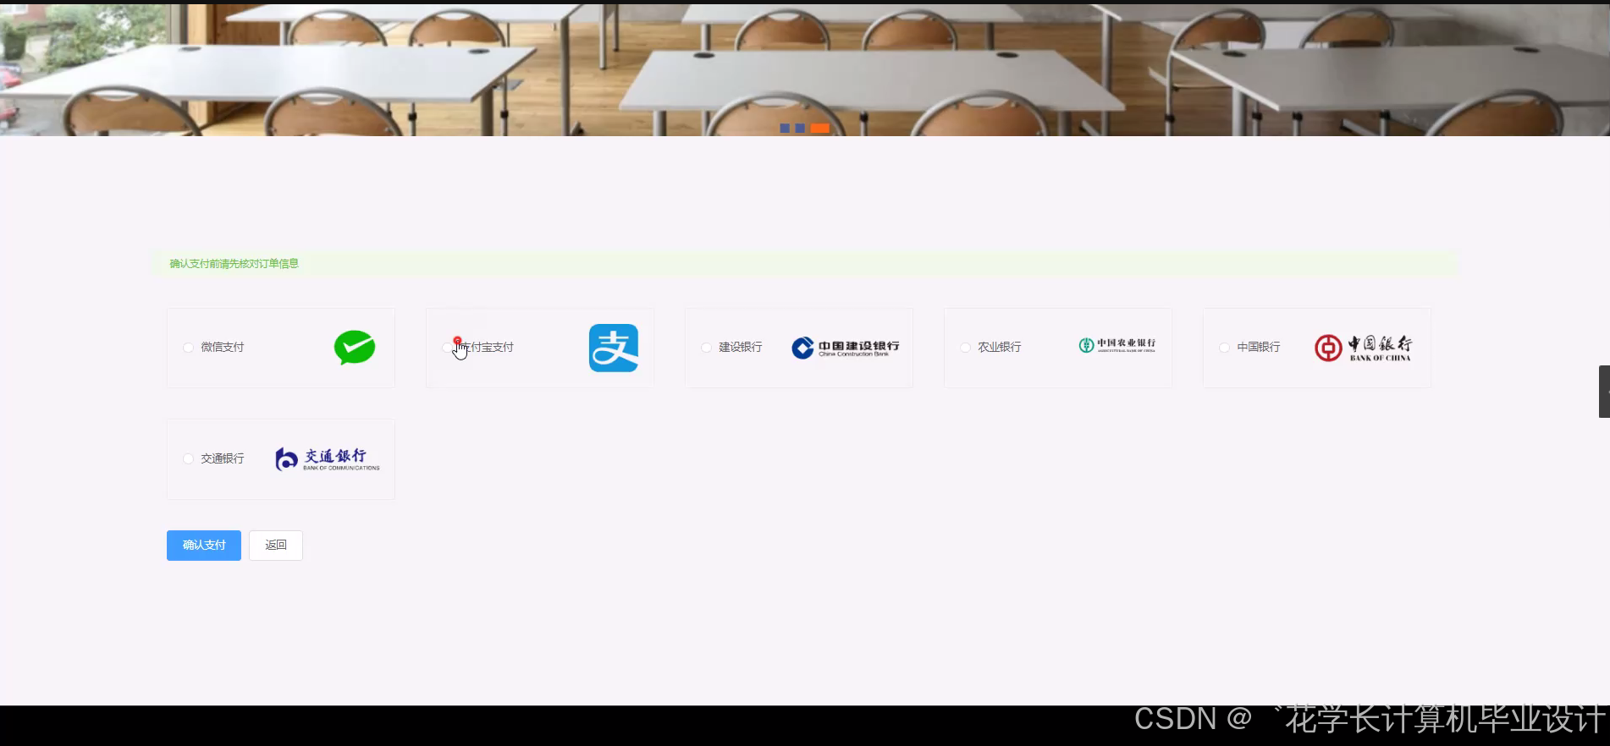Select the 建设银行 radio button
The height and width of the screenshot is (746, 1610).
[707, 348]
